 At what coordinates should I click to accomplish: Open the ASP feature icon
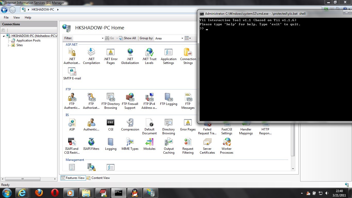(x=72, y=122)
